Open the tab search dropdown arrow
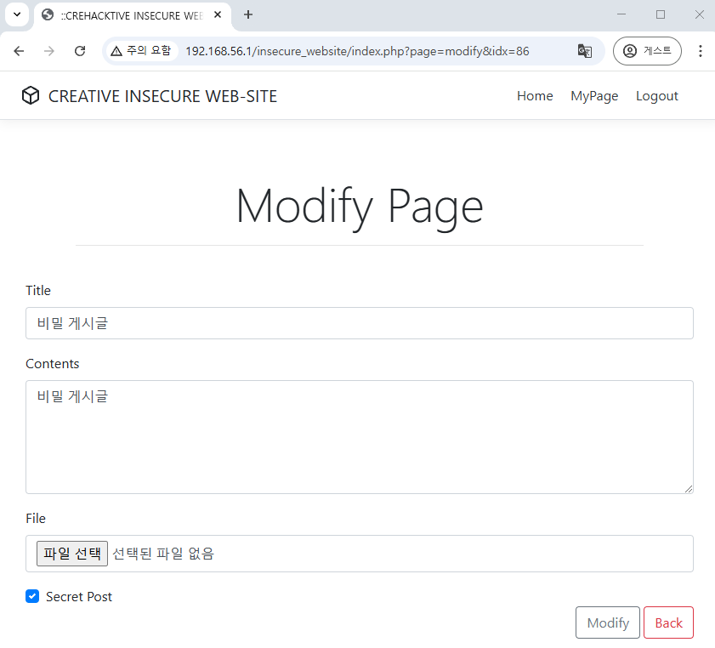This screenshot has width=715, height=648. coord(17,14)
